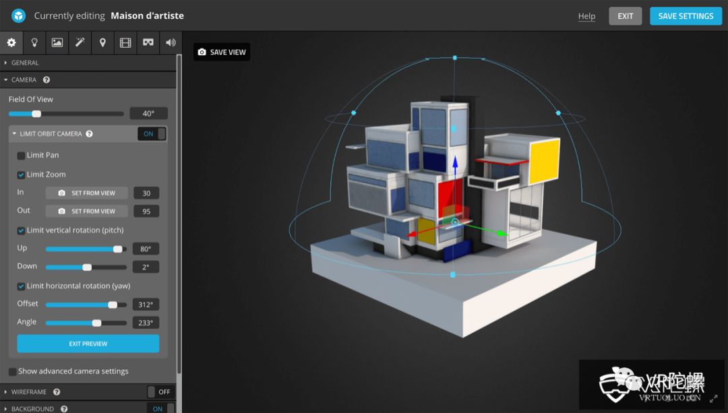
Task: Click the Angle yaw slider handle
Action: [x=96, y=323]
